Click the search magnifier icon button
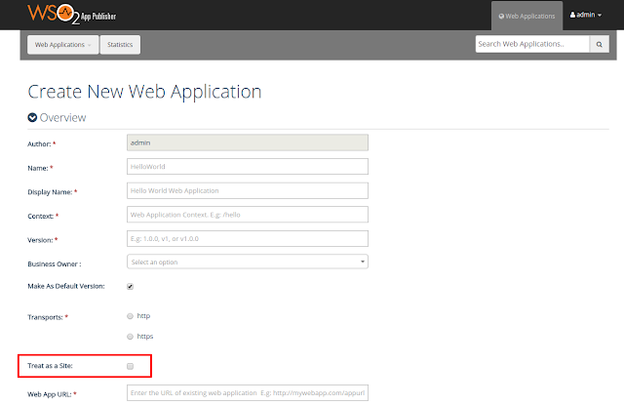This screenshot has width=624, height=405. (599, 44)
